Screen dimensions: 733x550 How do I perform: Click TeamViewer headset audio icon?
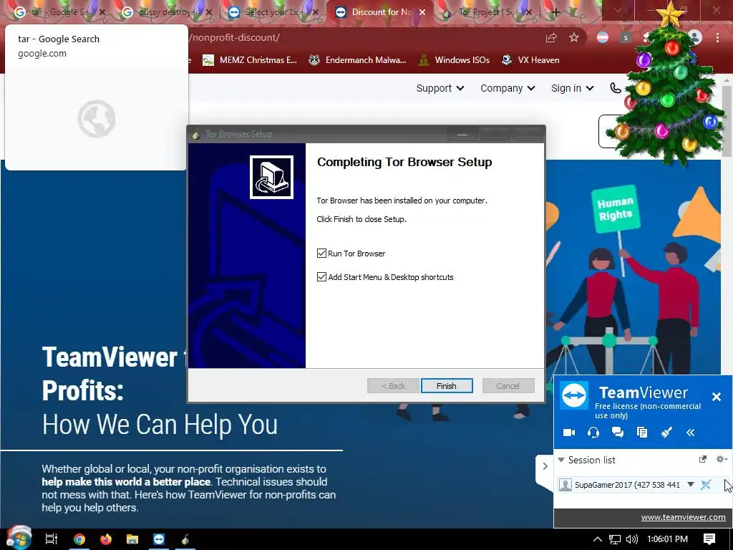[593, 433]
